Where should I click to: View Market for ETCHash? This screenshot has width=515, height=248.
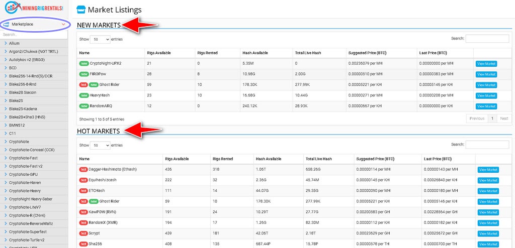(x=488, y=191)
